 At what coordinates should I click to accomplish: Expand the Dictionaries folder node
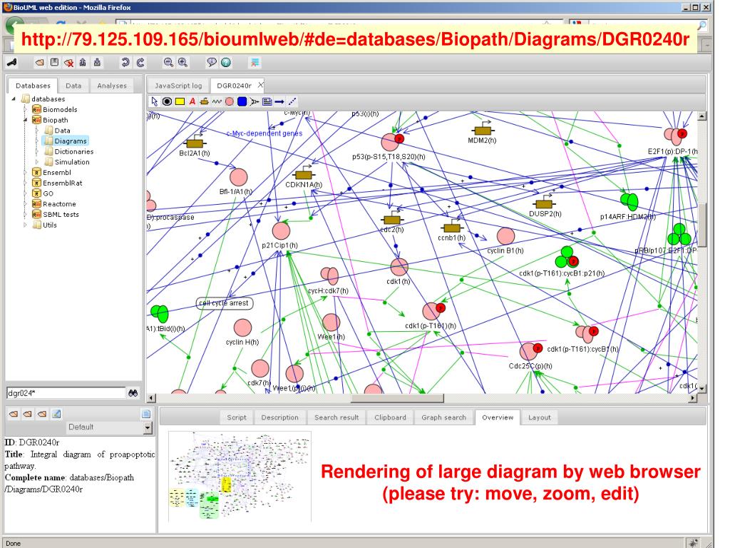[37, 151]
